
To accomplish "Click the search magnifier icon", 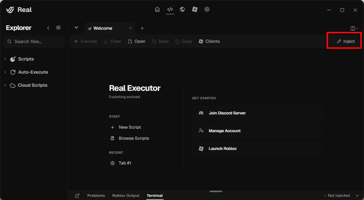I will (10, 42).
